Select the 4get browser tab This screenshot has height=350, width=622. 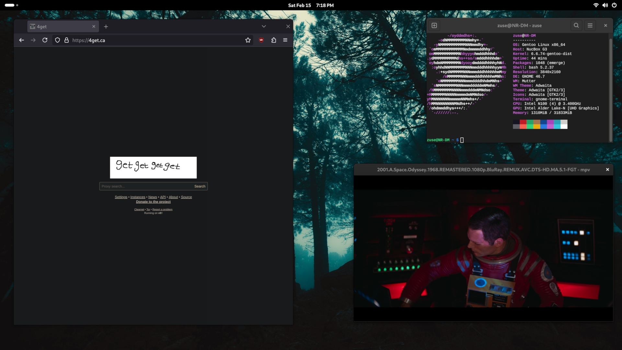click(x=63, y=27)
